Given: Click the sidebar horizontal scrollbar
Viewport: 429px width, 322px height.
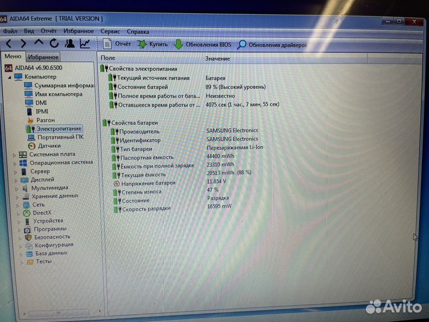Looking at the screenshot, I should [x=59, y=312].
